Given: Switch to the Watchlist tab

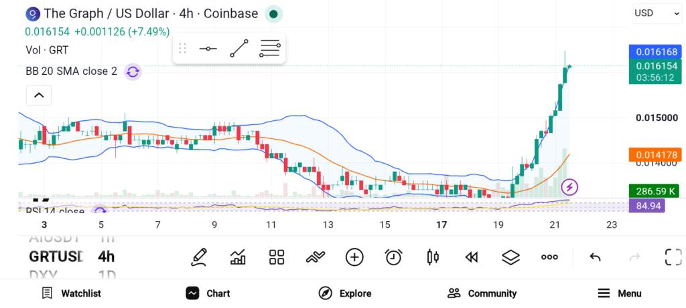Looking at the screenshot, I should [71, 293].
